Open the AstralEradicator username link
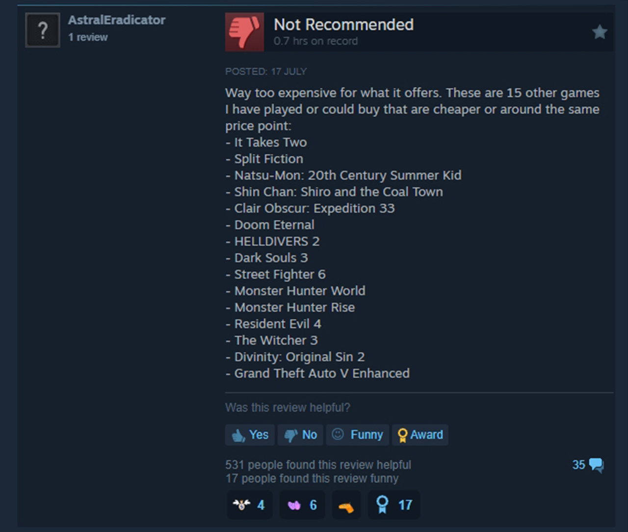 (117, 20)
